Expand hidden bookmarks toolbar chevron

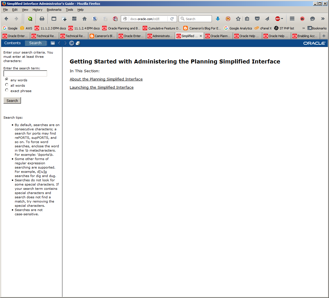(303, 28)
